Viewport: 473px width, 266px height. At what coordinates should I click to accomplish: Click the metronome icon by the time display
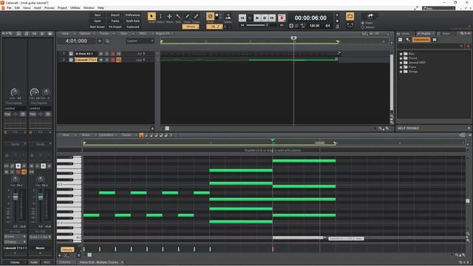tap(338, 27)
